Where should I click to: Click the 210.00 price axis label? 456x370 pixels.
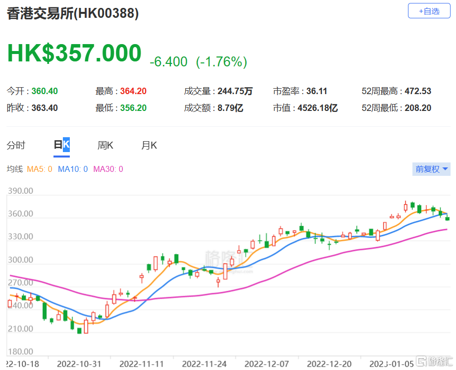tap(20, 329)
